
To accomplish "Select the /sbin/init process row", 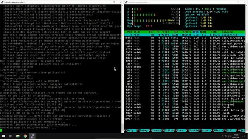I will (185, 35).
